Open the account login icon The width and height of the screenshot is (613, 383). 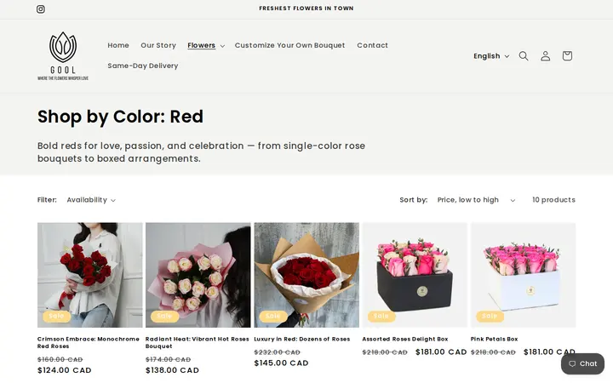coord(546,56)
